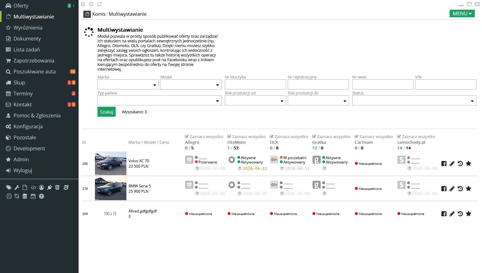Click the star icon in the Volvo row
This screenshot has width=482, height=273.
click(468, 163)
